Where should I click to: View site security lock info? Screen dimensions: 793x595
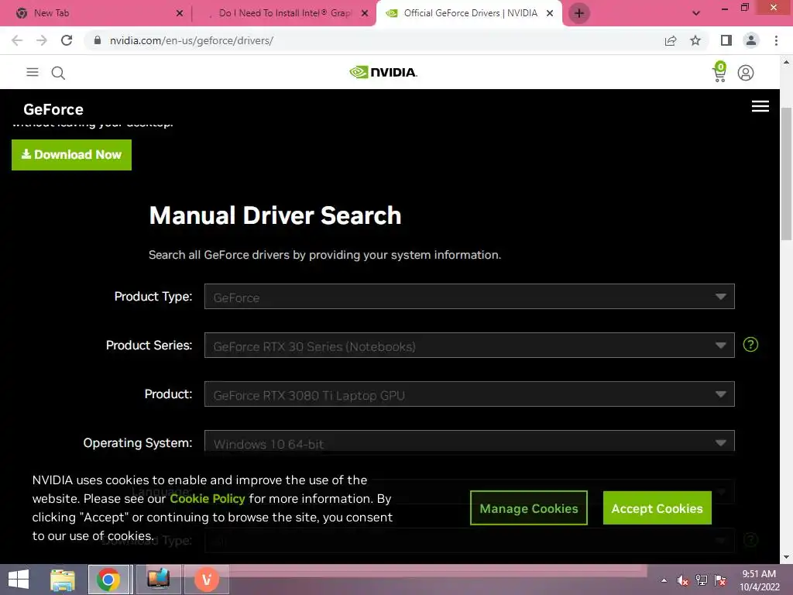coord(98,40)
